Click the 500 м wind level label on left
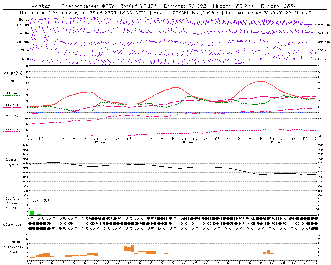This screenshot has height=265, width=331. coord(25,50)
